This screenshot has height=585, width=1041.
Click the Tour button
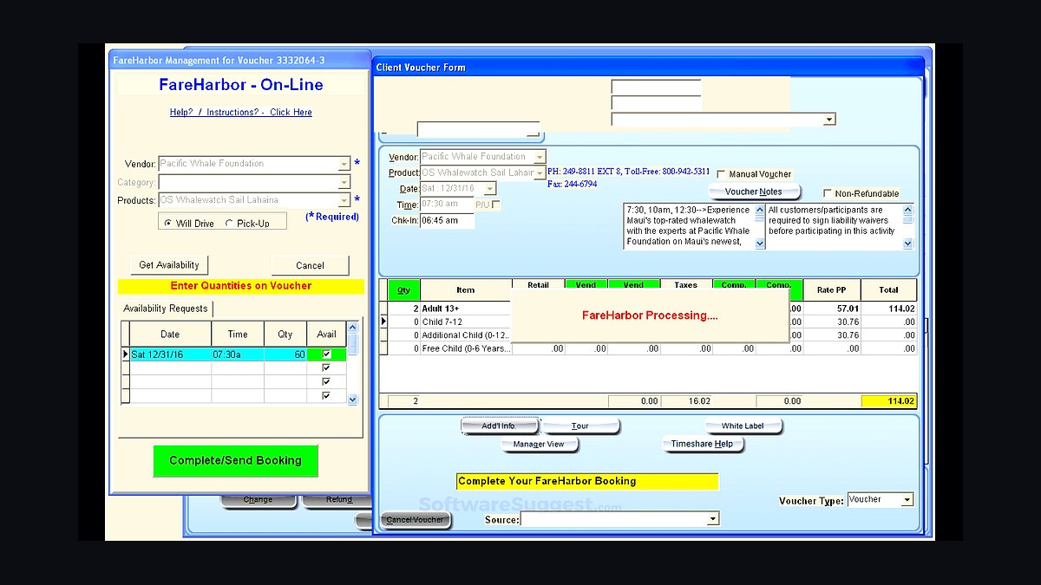(580, 426)
